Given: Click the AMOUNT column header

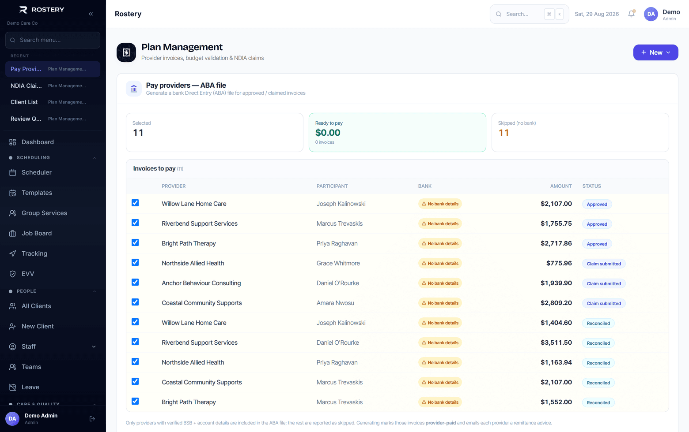Looking at the screenshot, I should pos(561,186).
